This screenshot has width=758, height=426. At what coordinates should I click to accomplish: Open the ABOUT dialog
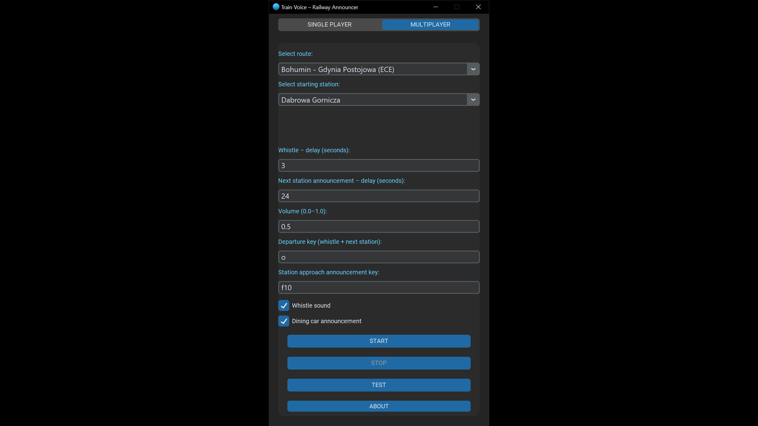click(x=379, y=406)
